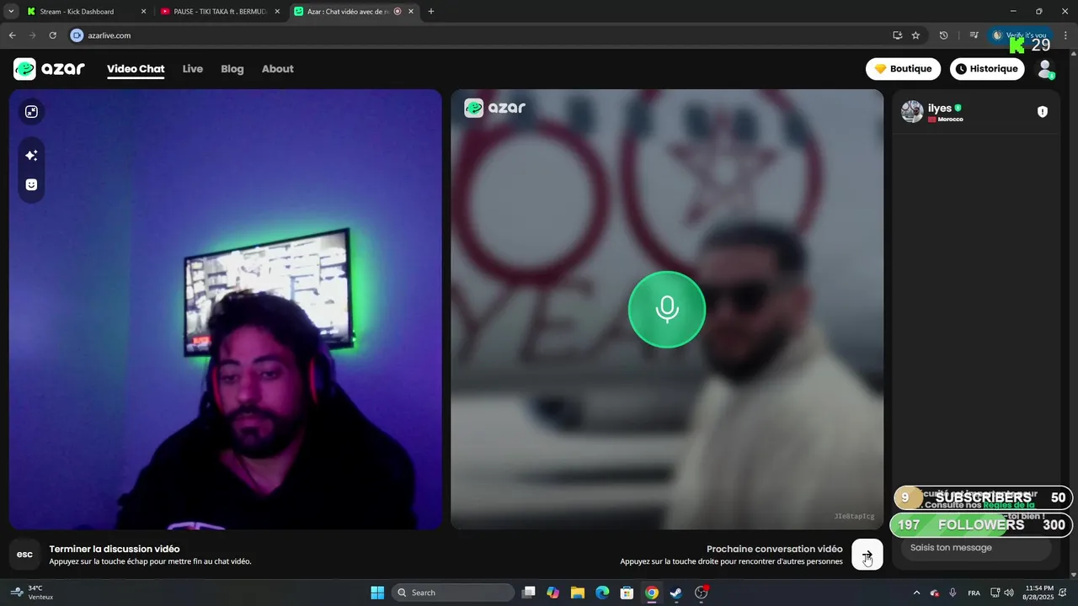The width and height of the screenshot is (1078, 606).
Task: Open the clock showing 11:54 PM
Action: tap(1039, 593)
